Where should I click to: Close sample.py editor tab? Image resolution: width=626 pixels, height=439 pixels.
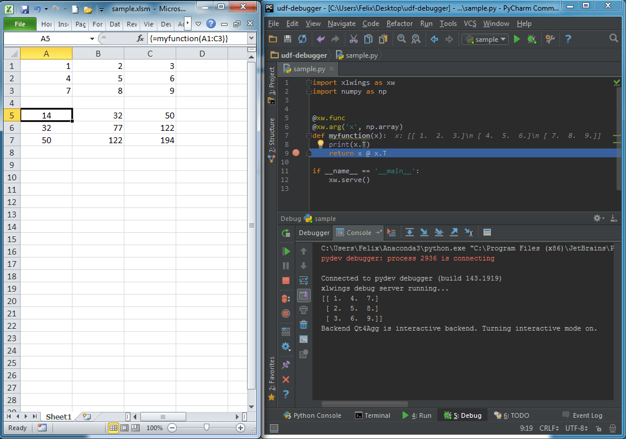coord(331,68)
